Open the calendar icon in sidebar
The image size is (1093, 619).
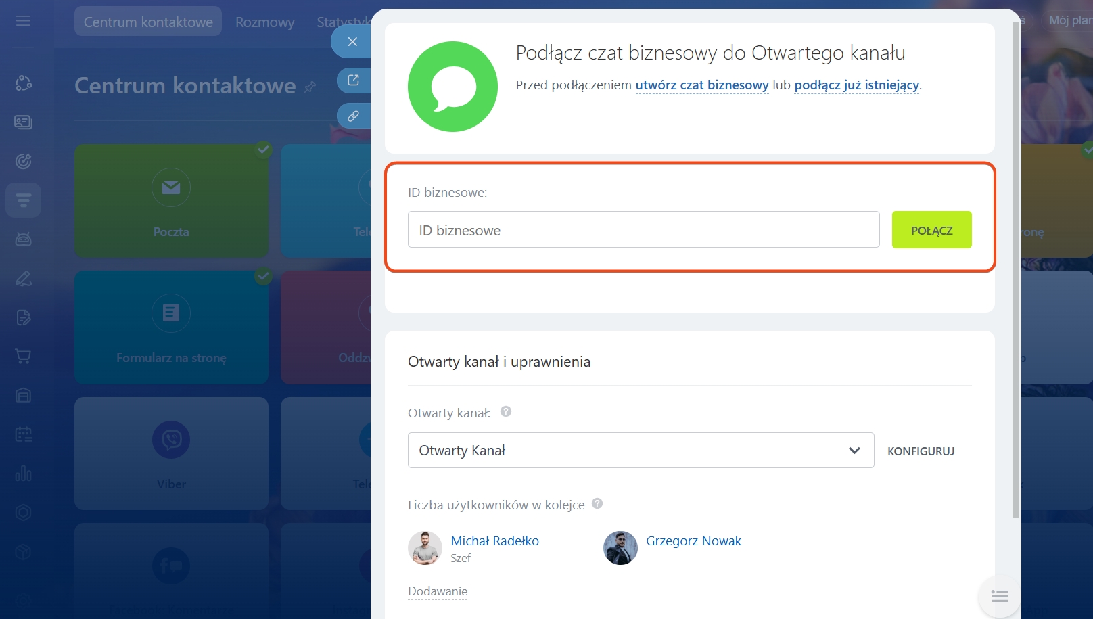click(24, 434)
